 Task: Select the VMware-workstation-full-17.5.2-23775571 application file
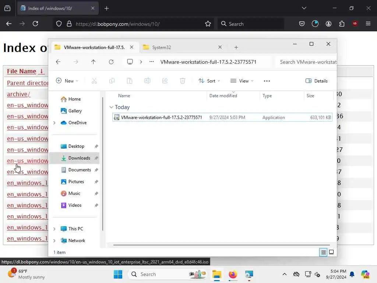click(x=222, y=118)
